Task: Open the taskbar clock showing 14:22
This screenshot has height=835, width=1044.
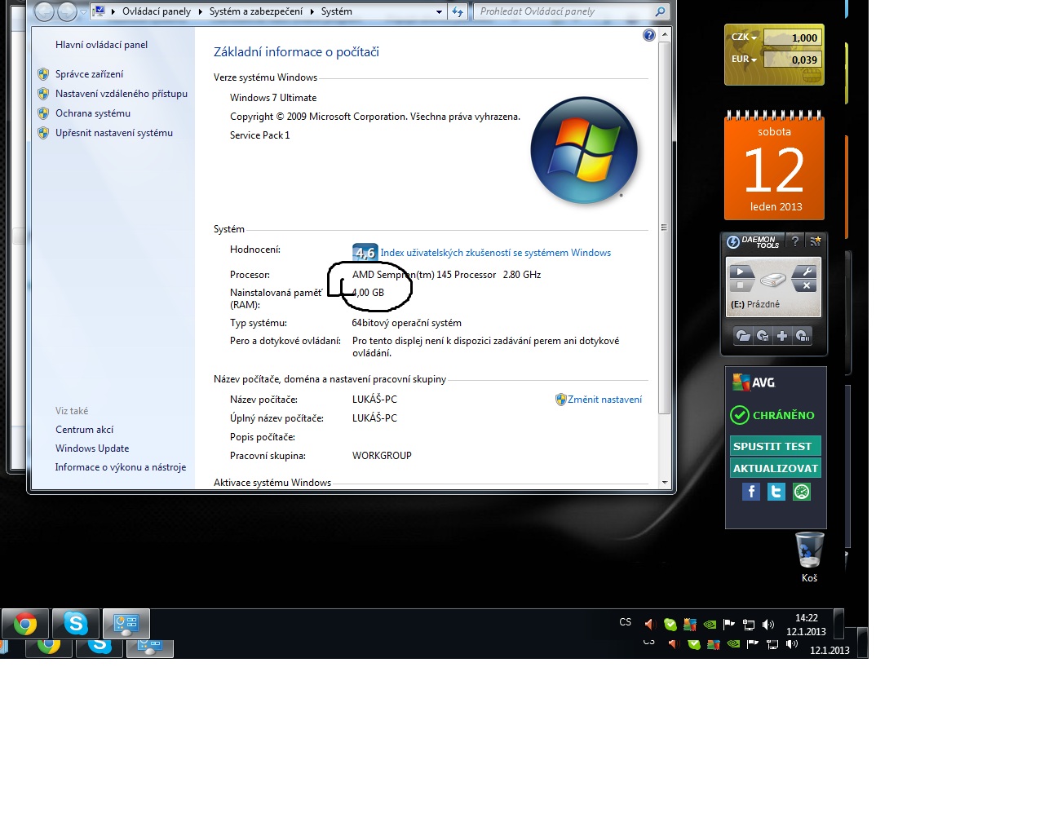Action: [x=806, y=625]
